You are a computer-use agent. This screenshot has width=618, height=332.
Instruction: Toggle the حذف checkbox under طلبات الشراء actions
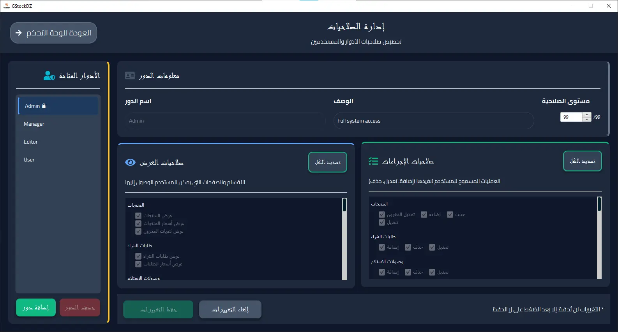(408, 247)
